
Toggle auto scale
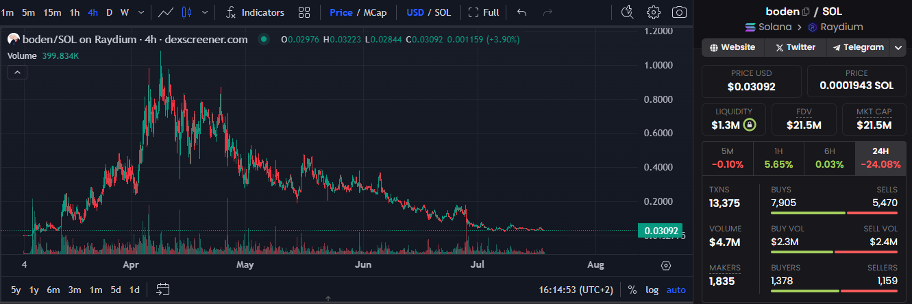(676, 290)
